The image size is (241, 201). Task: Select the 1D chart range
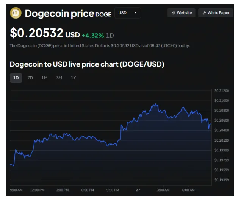16,78
